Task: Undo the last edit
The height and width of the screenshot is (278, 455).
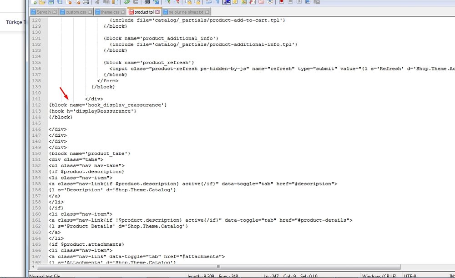Action: 127,2
